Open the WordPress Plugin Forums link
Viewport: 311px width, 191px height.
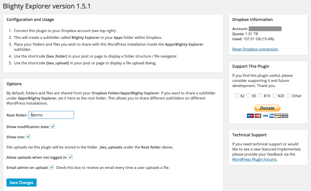[x=254, y=160]
